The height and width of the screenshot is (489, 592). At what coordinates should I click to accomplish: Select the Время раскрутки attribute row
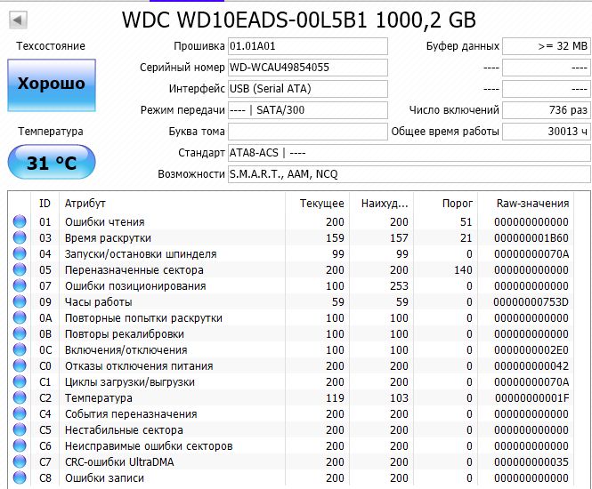point(291,238)
